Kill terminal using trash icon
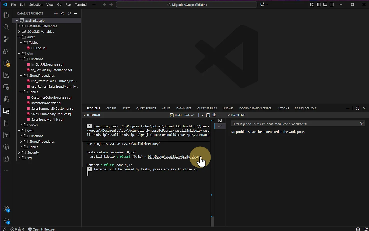Screen dimensions: 369x231 tap(214, 115)
